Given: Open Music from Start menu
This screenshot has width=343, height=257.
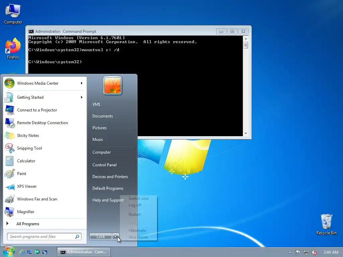Looking at the screenshot, I should click(x=97, y=140).
